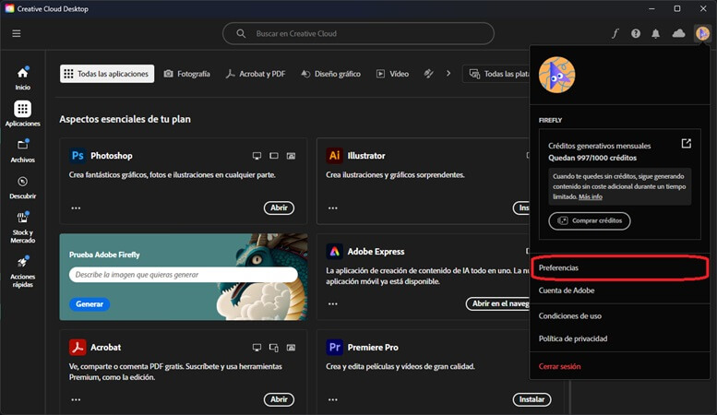
Task: Click Abrir button for Photoshop
Action: tap(279, 207)
